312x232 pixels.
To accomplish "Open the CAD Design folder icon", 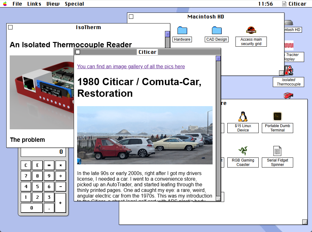I will coord(217,30).
